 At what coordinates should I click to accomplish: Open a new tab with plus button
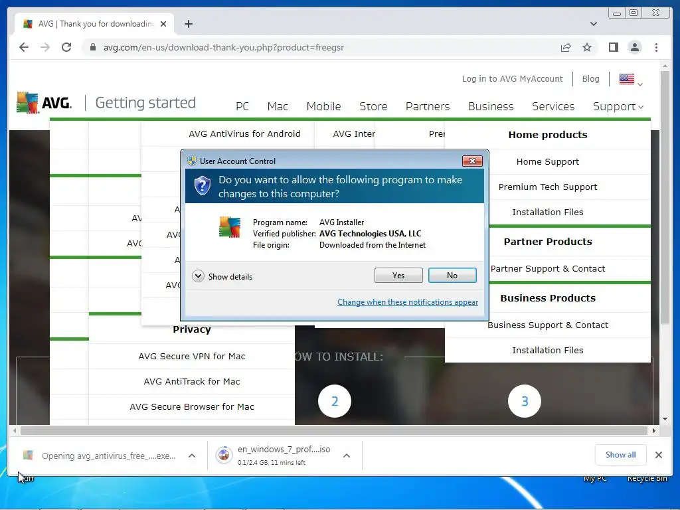[188, 24]
